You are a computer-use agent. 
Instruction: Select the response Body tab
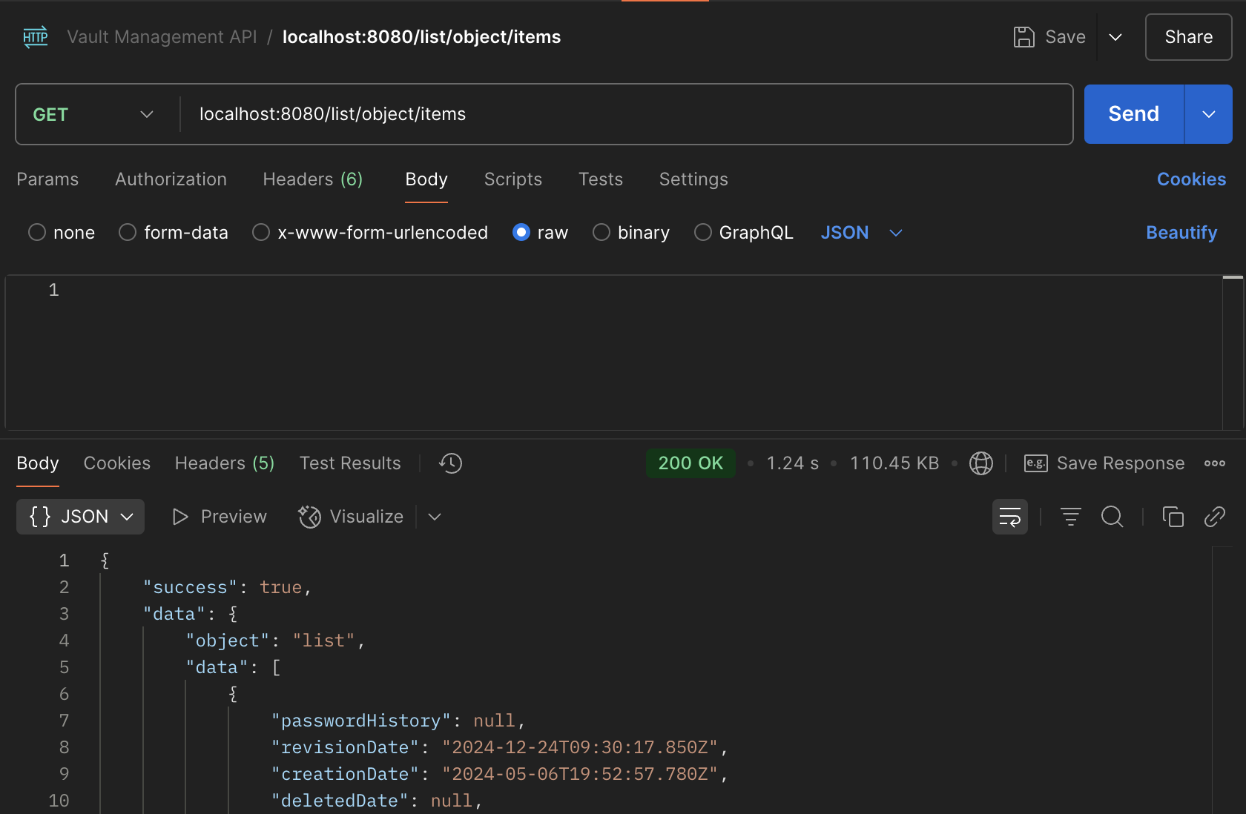click(x=38, y=463)
